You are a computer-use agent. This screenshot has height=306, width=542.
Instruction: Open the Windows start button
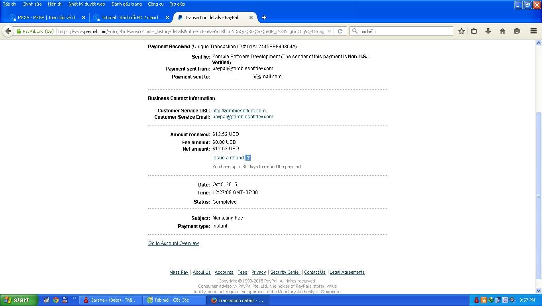click(19, 300)
